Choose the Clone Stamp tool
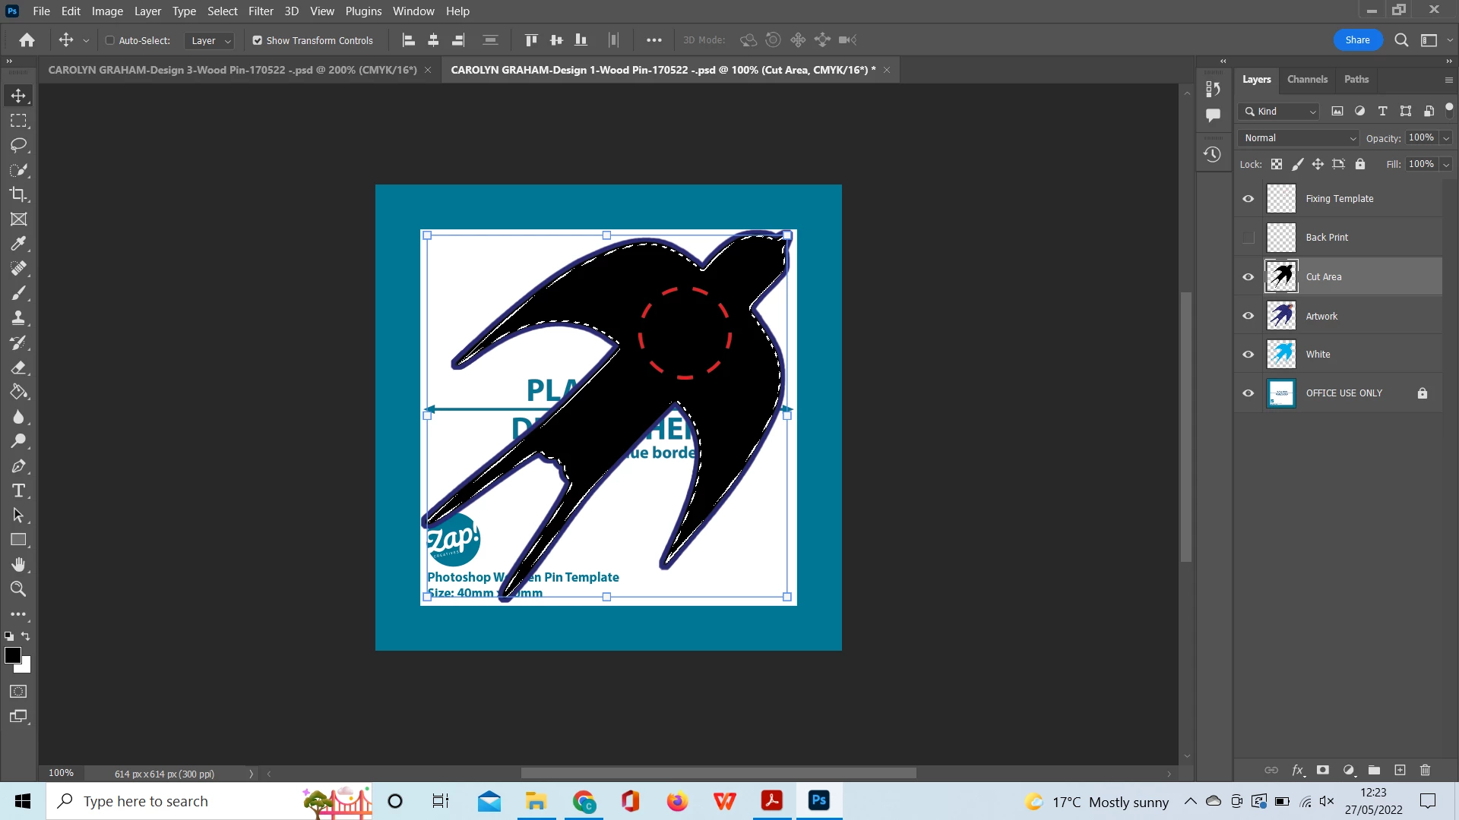The width and height of the screenshot is (1459, 820). (18, 318)
